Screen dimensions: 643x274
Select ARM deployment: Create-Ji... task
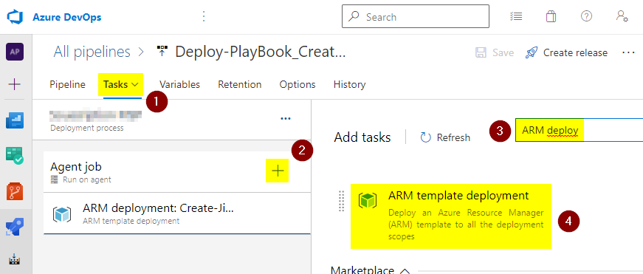pos(176,213)
